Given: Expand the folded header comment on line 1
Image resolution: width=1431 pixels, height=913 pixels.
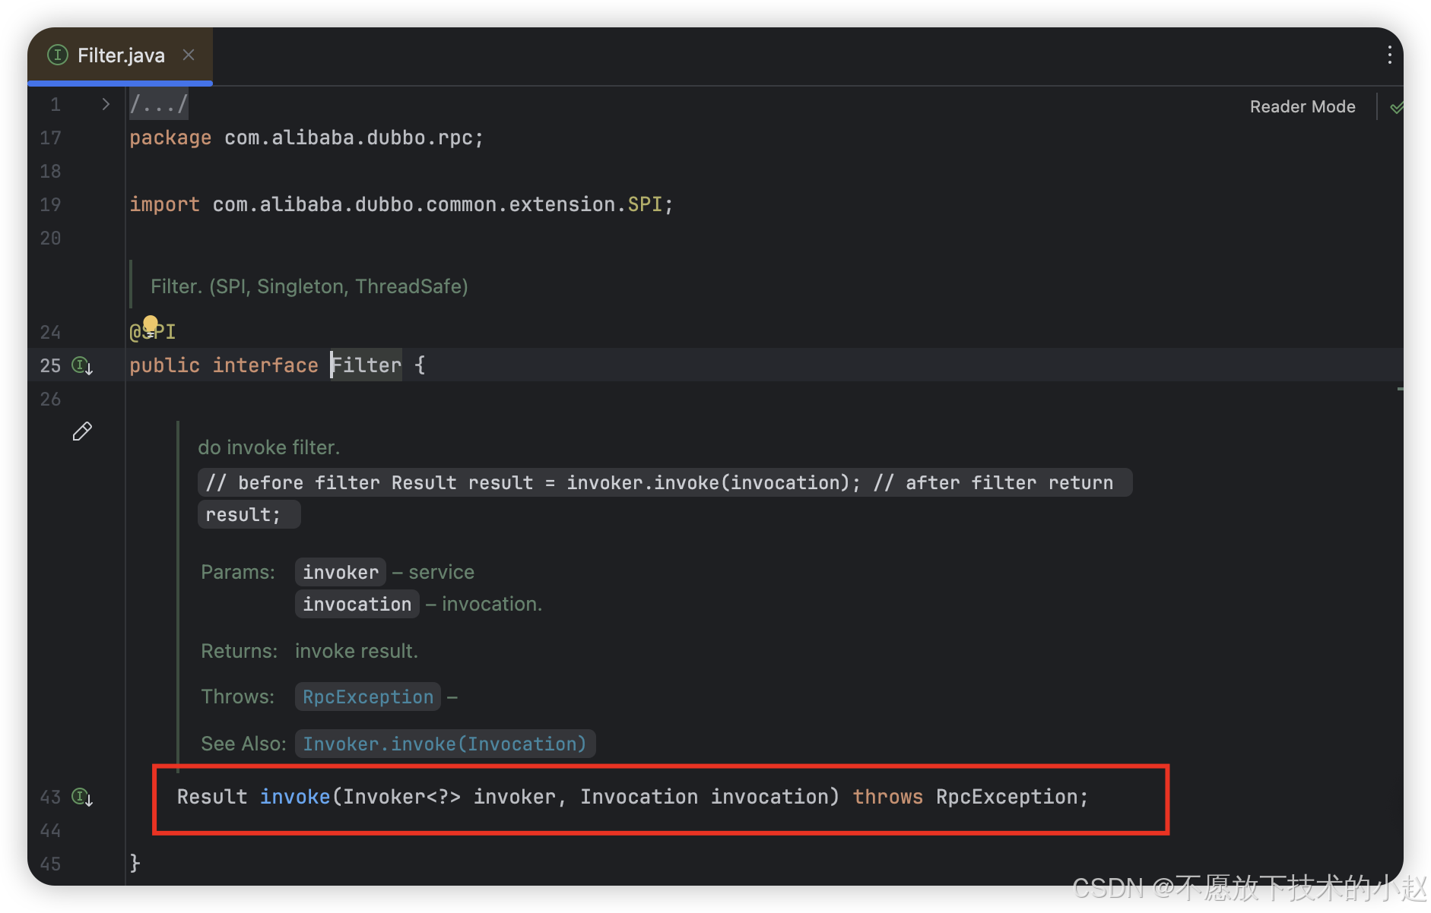Looking at the screenshot, I should click(106, 104).
